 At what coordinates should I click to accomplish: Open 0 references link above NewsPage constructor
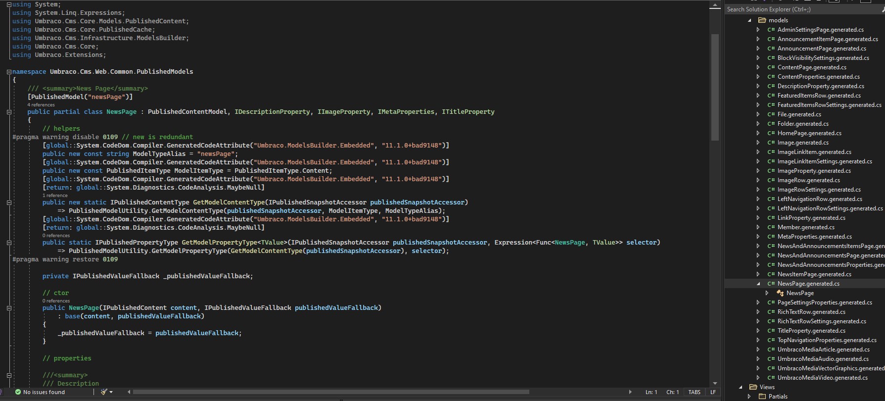tap(56, 301)
